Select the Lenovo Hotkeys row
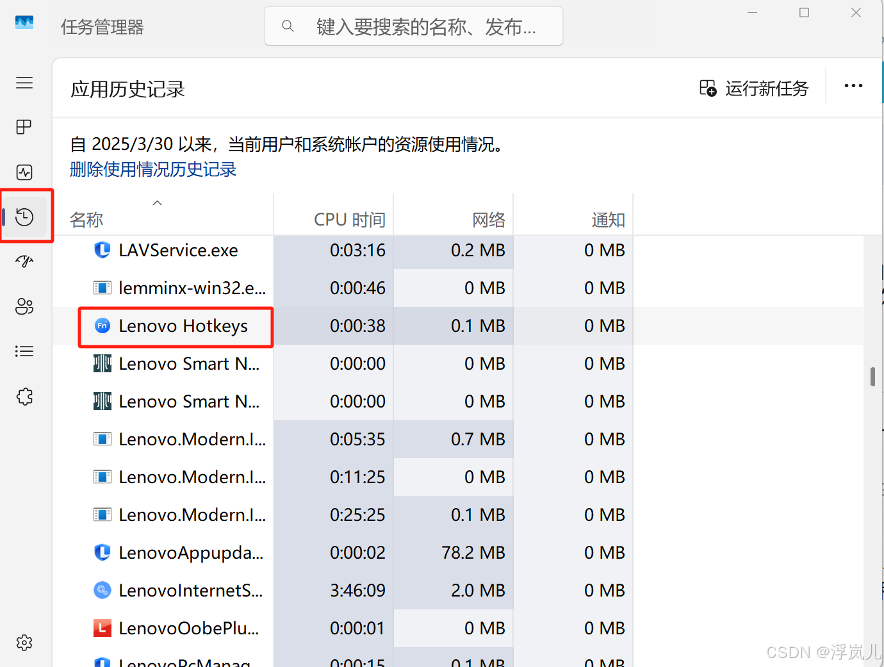This screenshot has width=884, height=667. 457,325
